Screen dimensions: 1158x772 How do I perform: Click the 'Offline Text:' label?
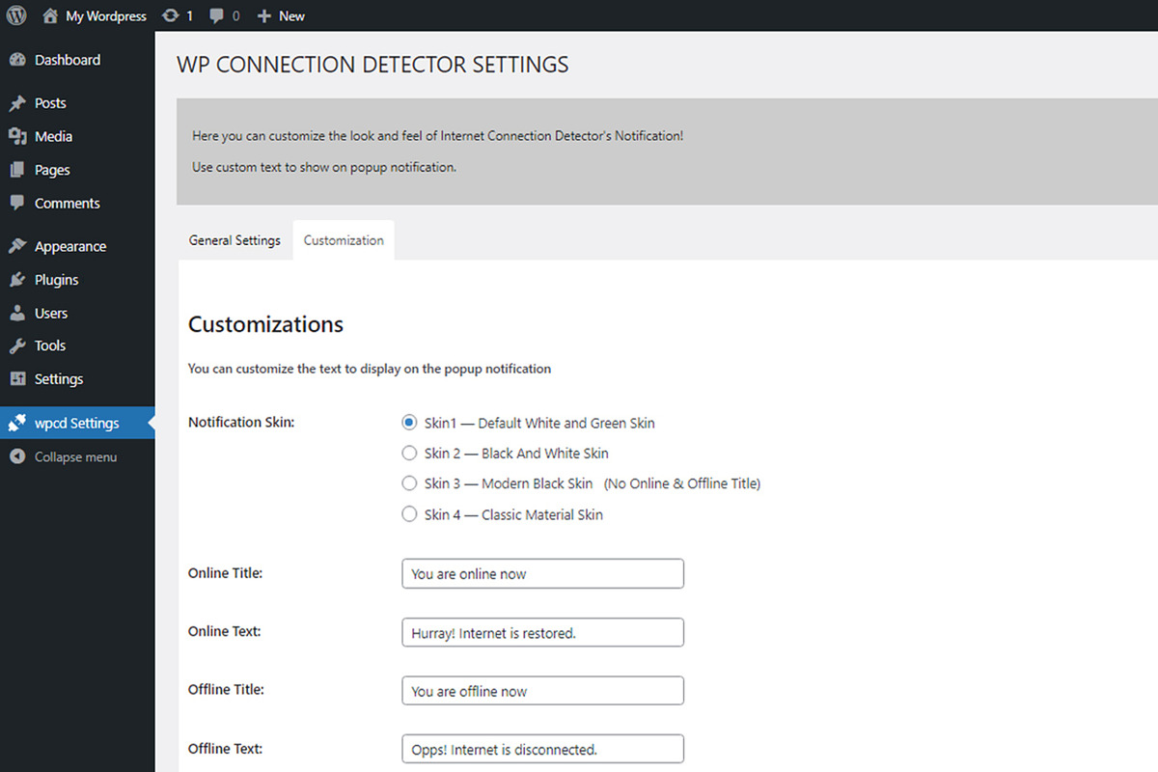[225, 748]
